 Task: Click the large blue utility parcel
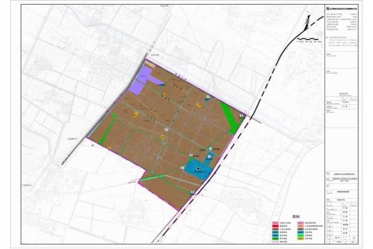pos(199,170)
